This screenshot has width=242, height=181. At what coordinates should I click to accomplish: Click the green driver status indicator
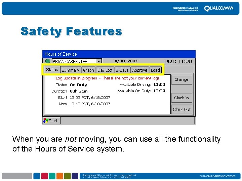point(48,61)
